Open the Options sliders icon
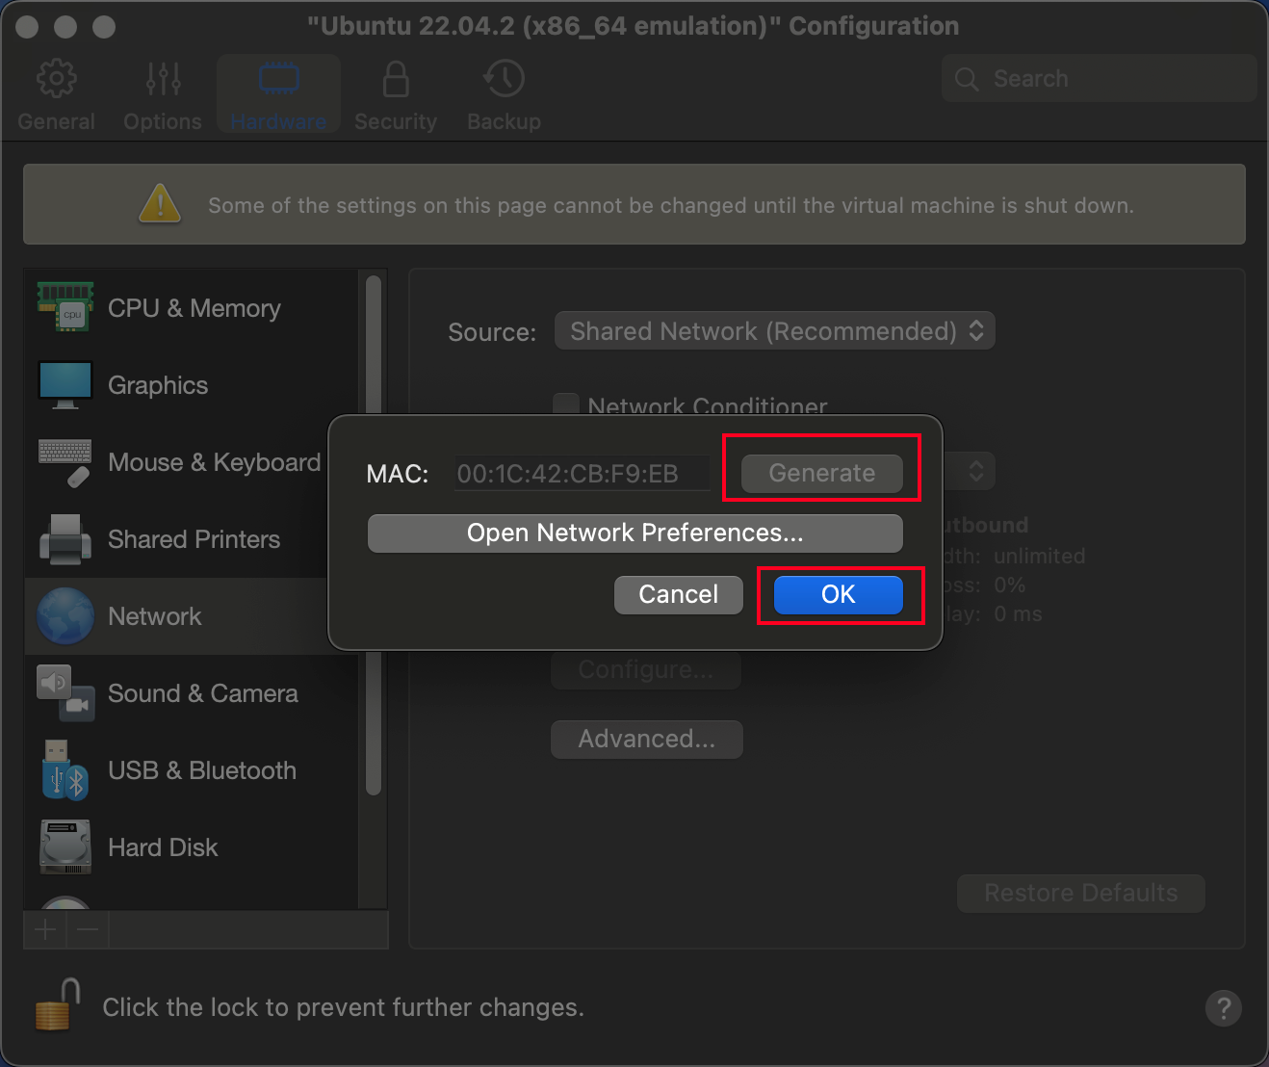The width and height of the screenshot is (1269, 1067). tap(163, 79)
